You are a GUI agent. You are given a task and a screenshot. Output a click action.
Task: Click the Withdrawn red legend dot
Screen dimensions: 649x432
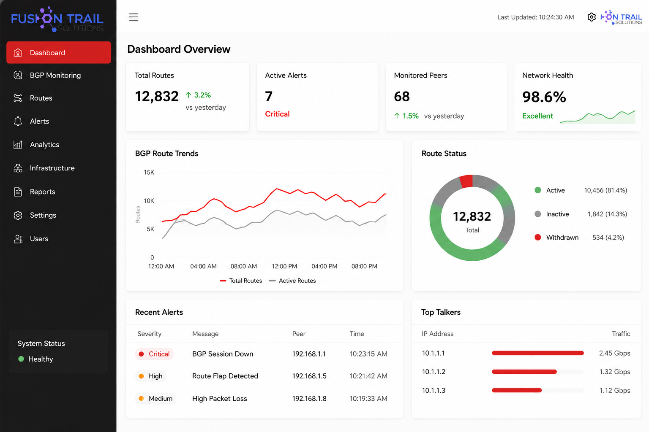(538, 238)
